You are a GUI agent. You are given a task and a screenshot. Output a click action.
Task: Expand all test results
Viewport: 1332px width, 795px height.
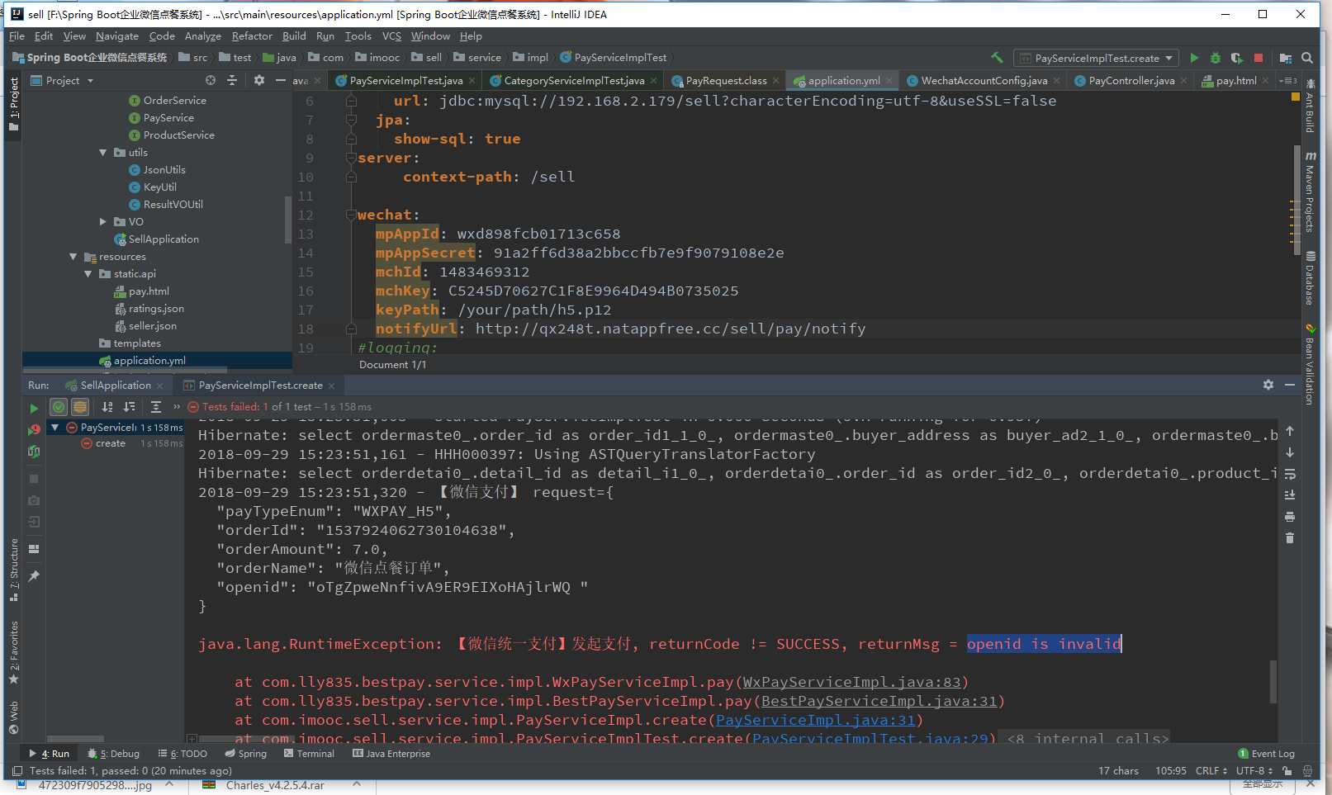156,407
